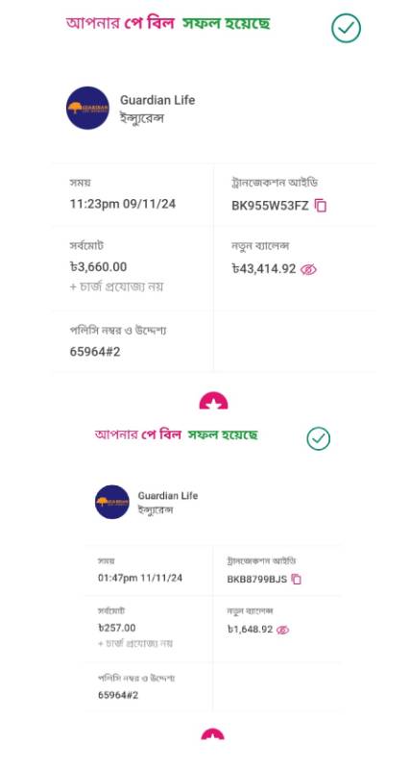Viewport: 410px width, 769px height.
Task: Click transaction ID text BK955W53FZ
Action: click(x=270, y=206)
